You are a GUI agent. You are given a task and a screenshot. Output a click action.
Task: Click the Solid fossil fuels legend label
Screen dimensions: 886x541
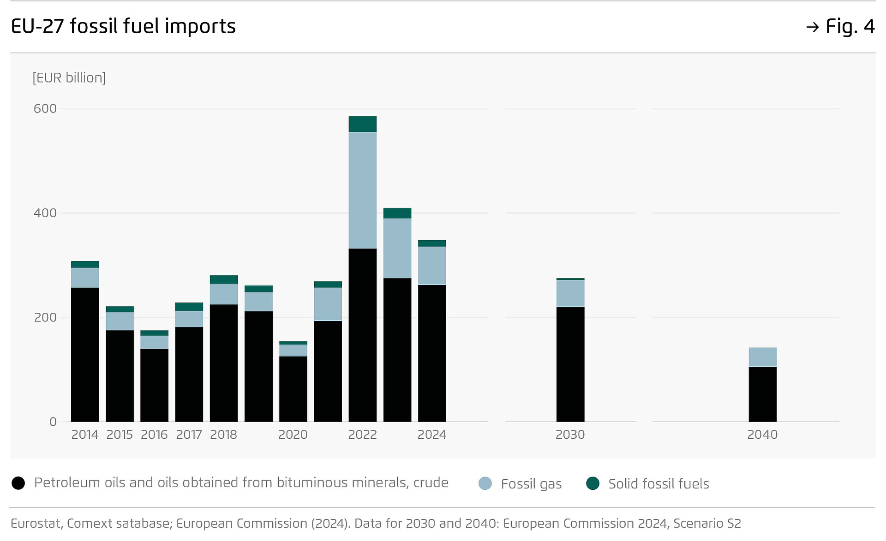pyautogui.click(x=659, y=484)
